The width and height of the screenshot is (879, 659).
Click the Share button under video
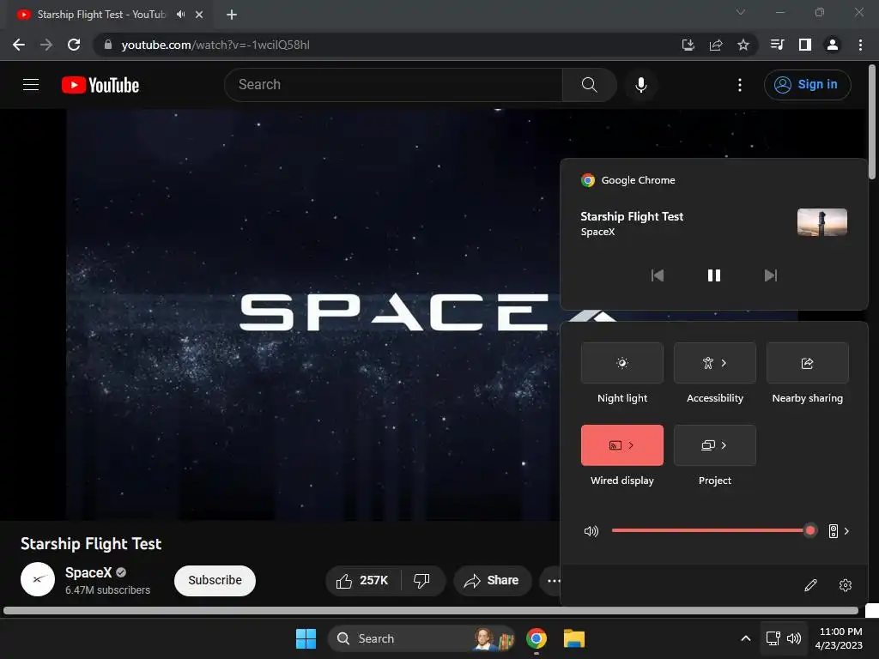coord(492,581)
